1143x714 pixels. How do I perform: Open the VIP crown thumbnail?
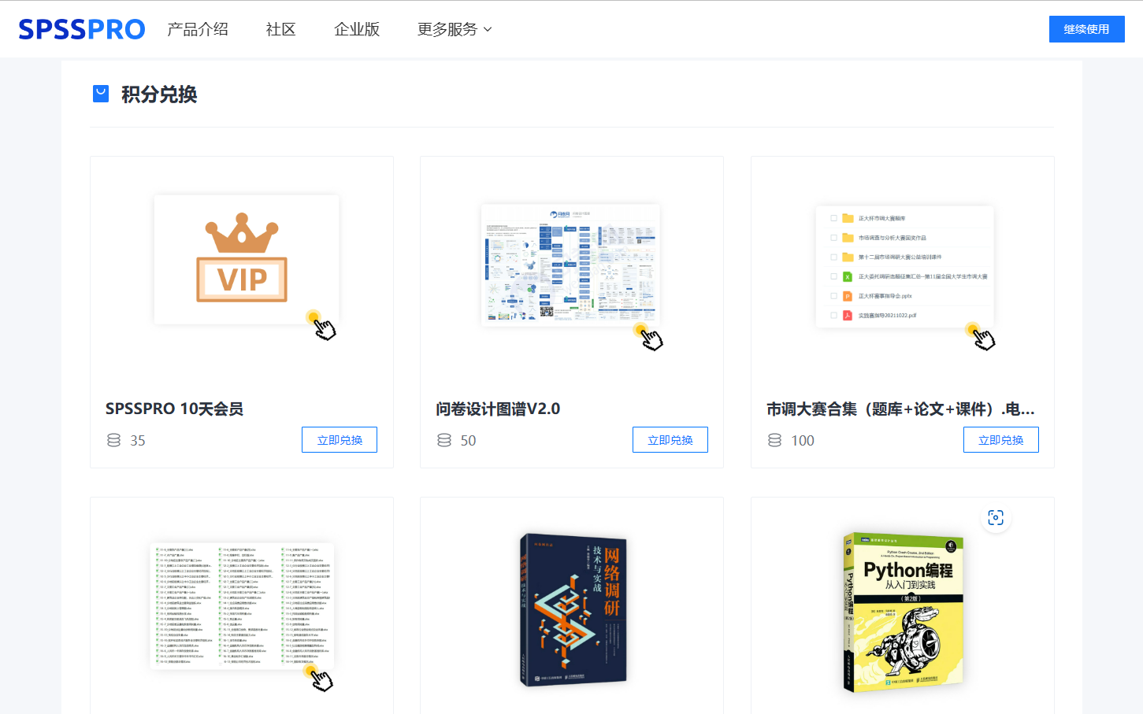(x=247, y=260)
